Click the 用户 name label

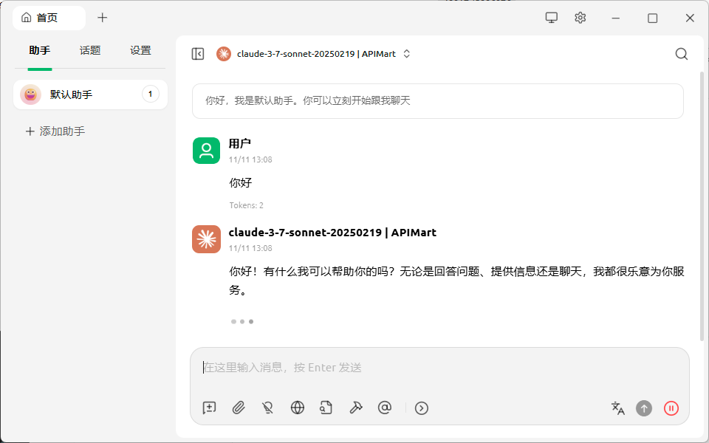239,144
